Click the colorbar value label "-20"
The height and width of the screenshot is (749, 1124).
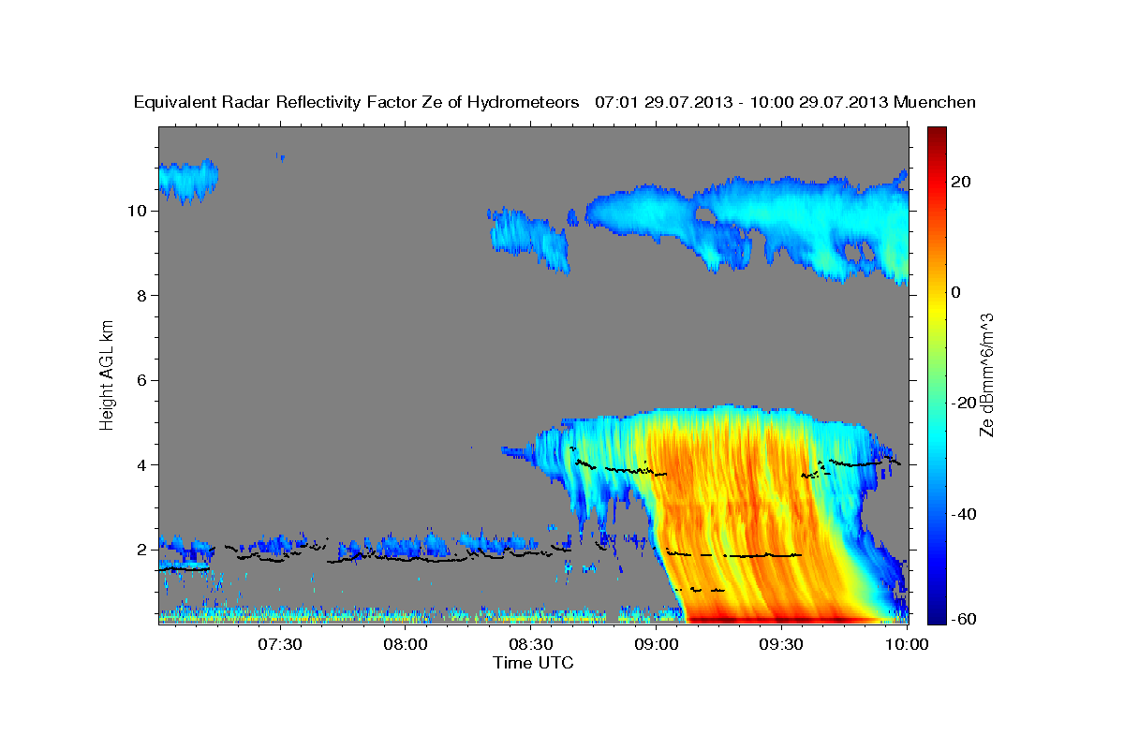963,403
